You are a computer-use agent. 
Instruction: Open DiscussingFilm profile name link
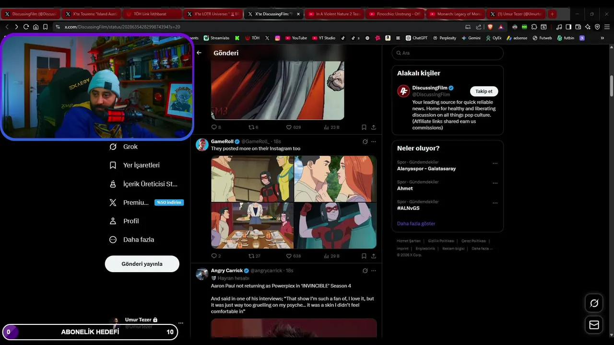430,88
